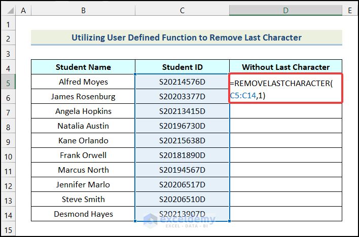This screenshot has height=237, width=359.
Task: Select empty cell D14 beside Desmond Hayes
Action: coord(286,214)
